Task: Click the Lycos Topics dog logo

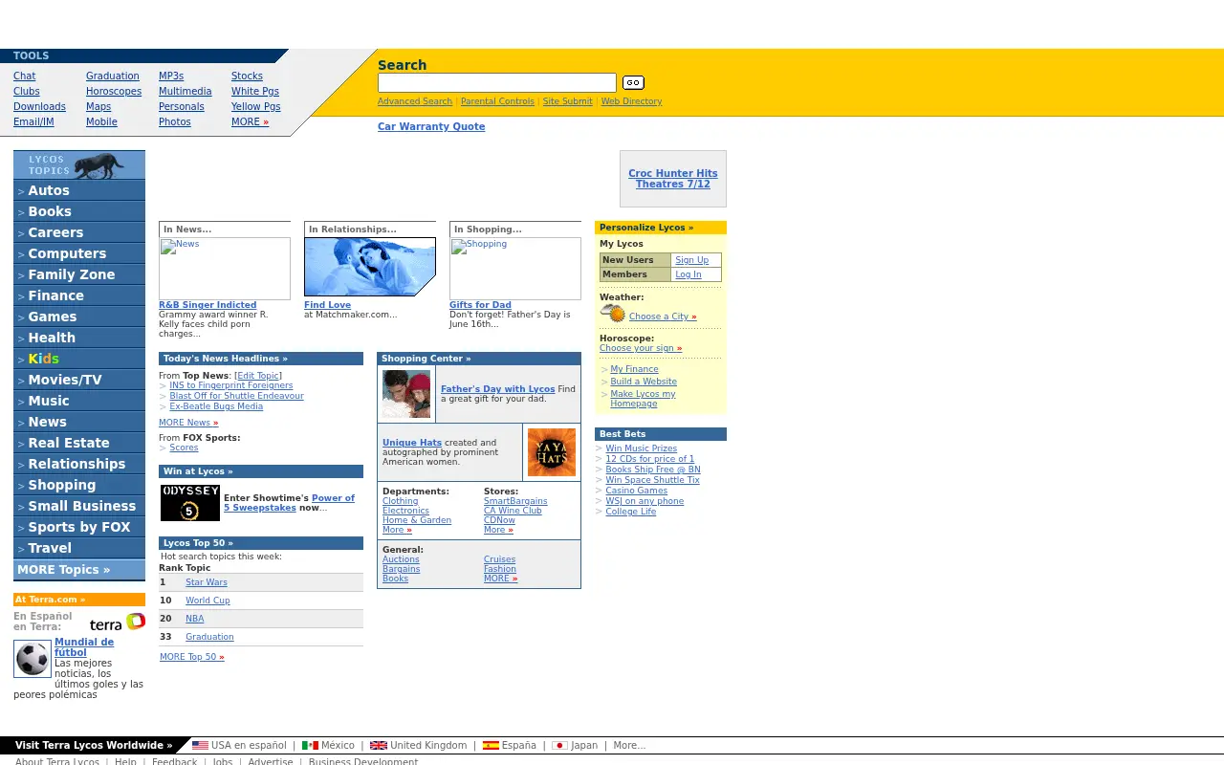Action: (79, 164)
